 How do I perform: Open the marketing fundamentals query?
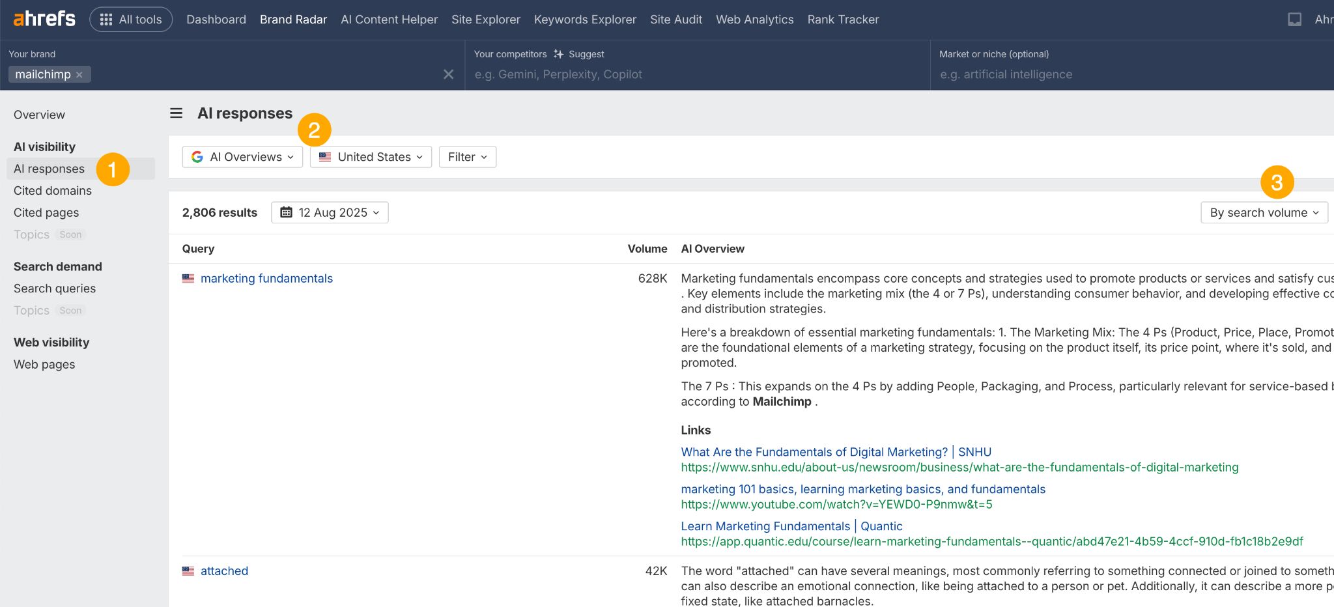[266, 279]
